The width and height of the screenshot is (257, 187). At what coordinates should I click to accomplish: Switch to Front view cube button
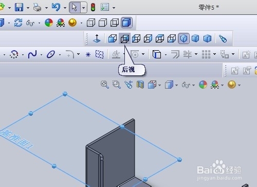pyautogui.click(x=113, y=38)
